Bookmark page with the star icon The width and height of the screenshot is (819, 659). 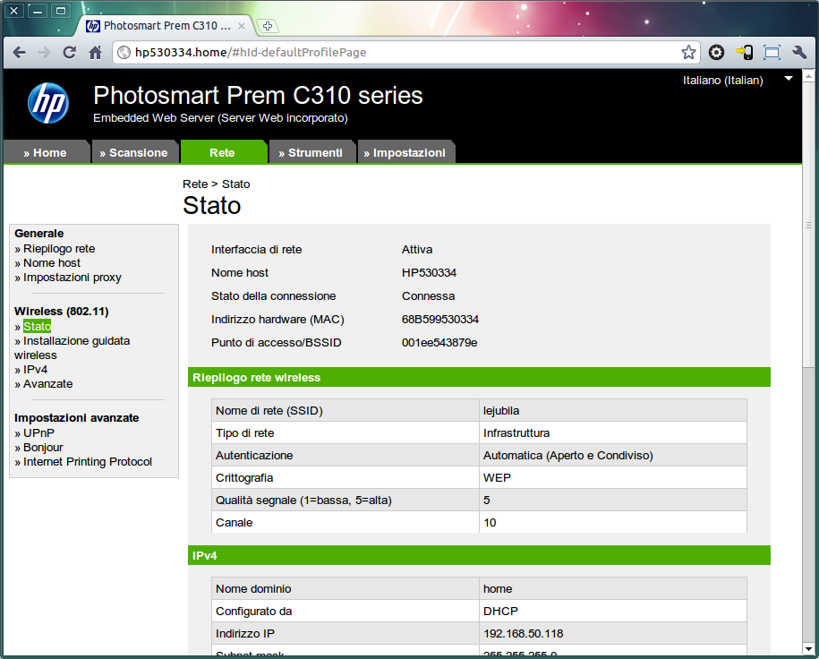point(688,52)
